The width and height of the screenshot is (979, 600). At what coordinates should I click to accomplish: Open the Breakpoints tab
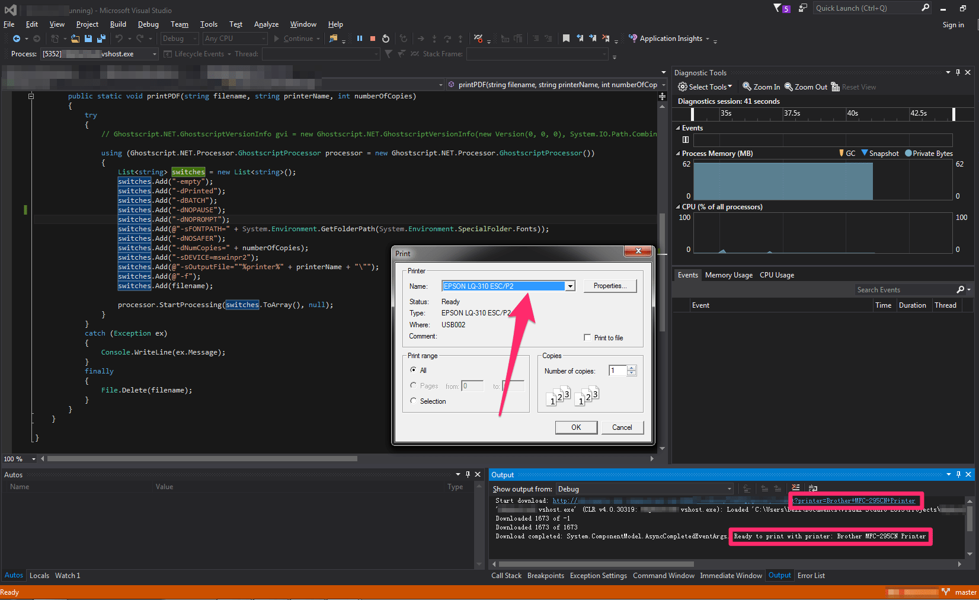coord(546,576)
